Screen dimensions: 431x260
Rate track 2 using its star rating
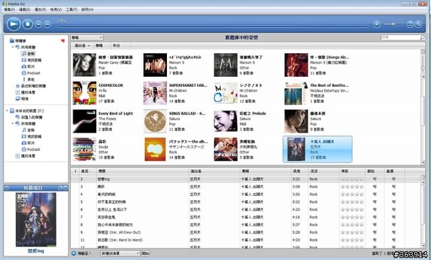click(352, 179)
